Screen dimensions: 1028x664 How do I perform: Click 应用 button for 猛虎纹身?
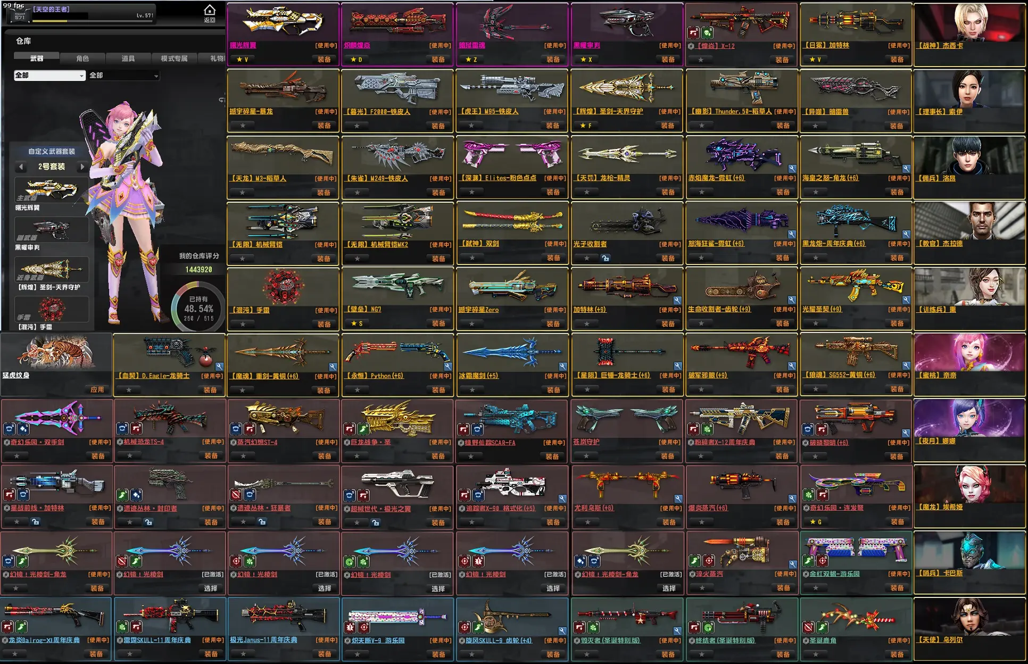97,390
